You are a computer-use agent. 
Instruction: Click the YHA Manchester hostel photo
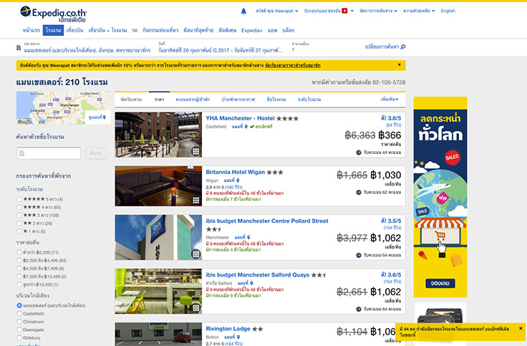(x=158, y=135)
